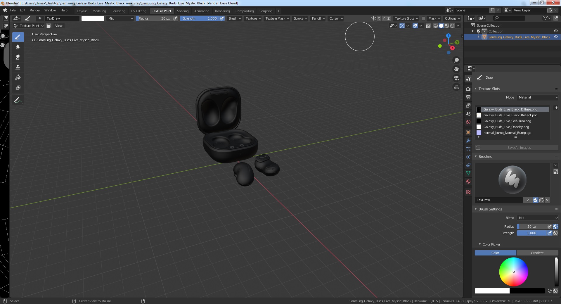Select Color mode button
The image size is (561, 304).
495,253
